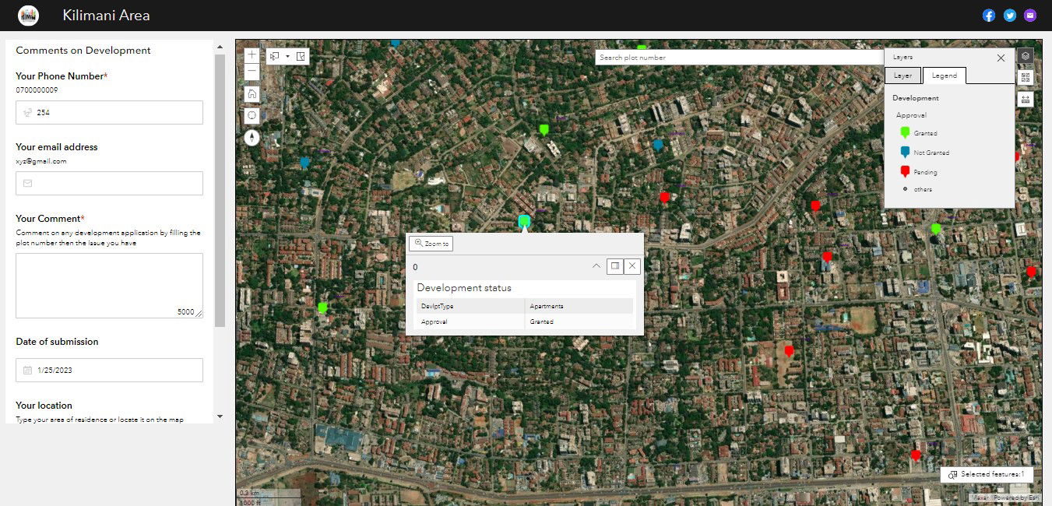Zoom in using the plus icon
Image resolution: width=1052 pixels, height=506 pixels.
[x=252, y=54]
